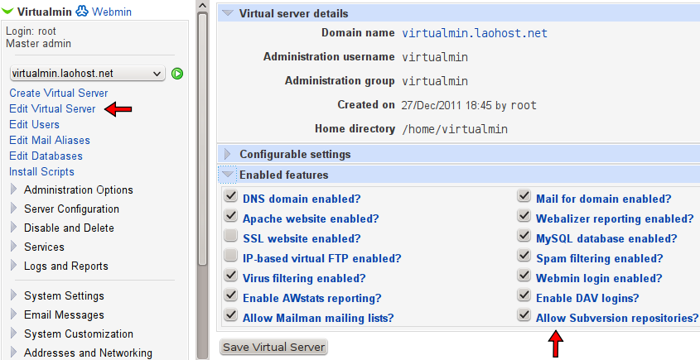The height and width of the screenshot is (360, 700).
Task: Open Webmin login enabled help link
Action: tap(599, 278)
